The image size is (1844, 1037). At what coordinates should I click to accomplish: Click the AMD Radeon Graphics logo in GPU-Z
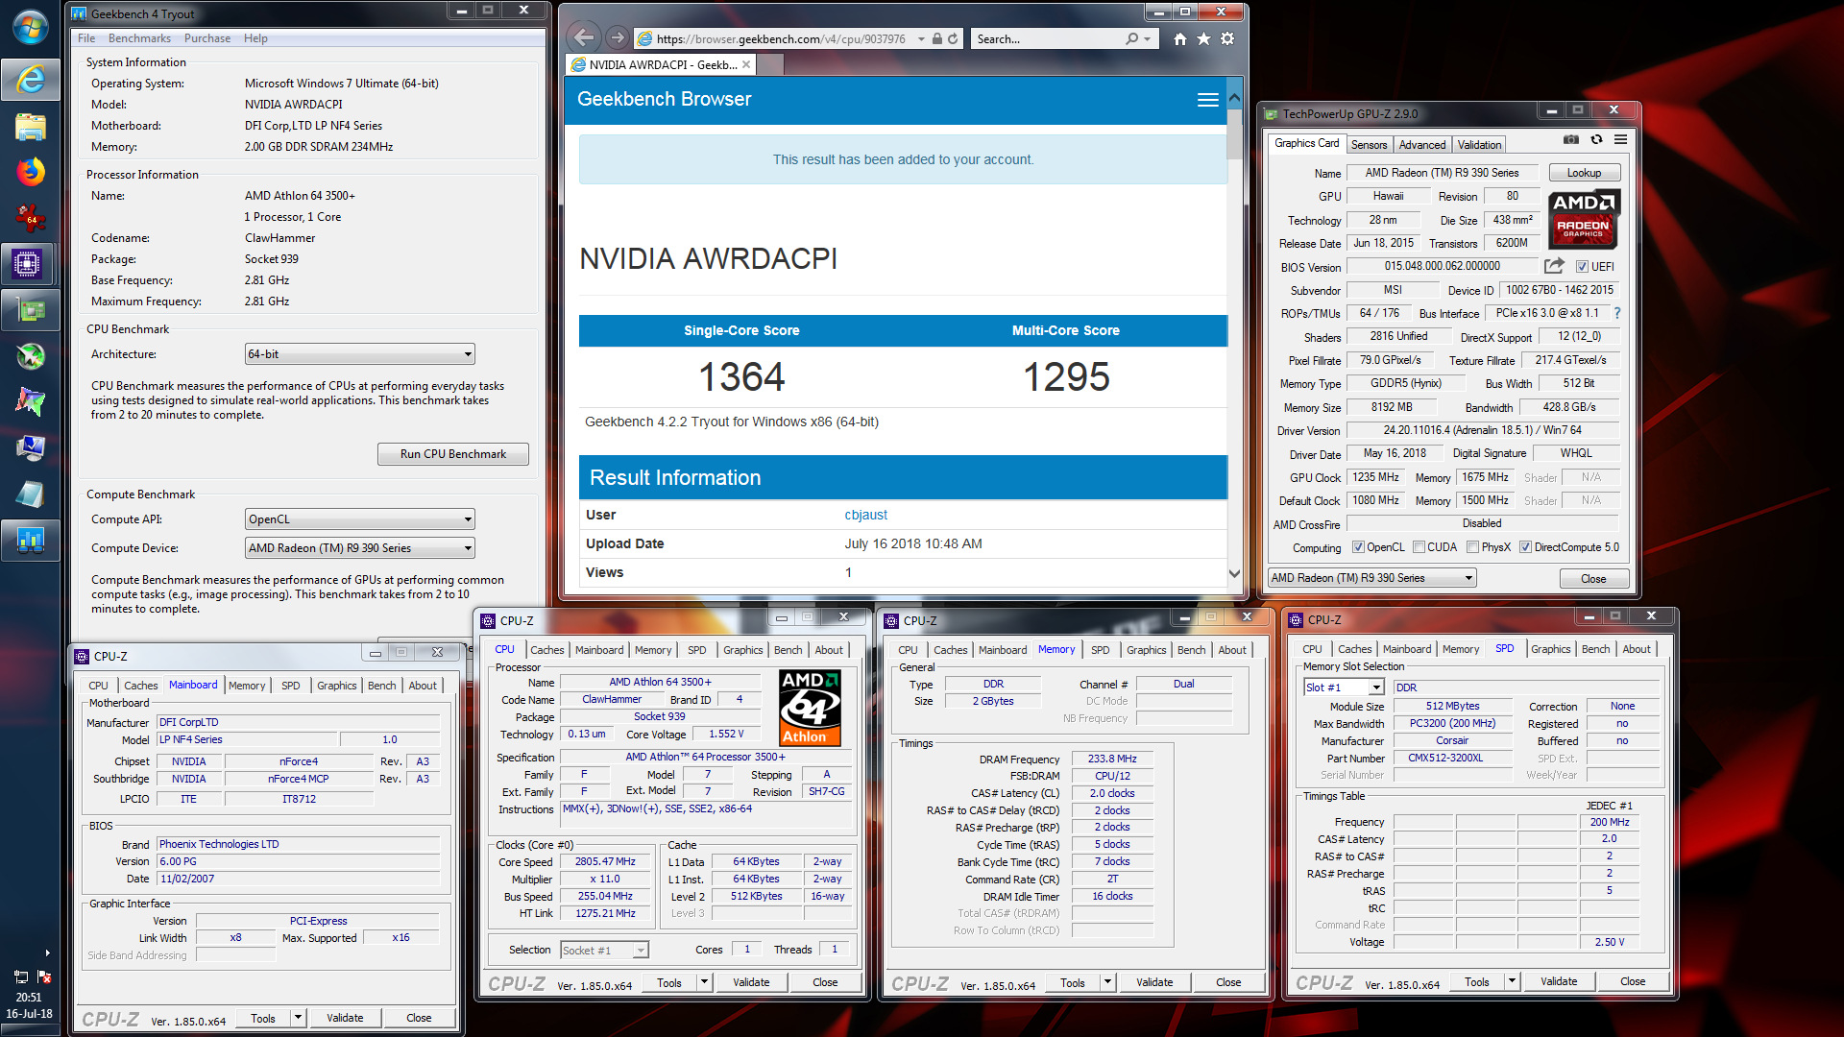click(x=1584, y=218)
